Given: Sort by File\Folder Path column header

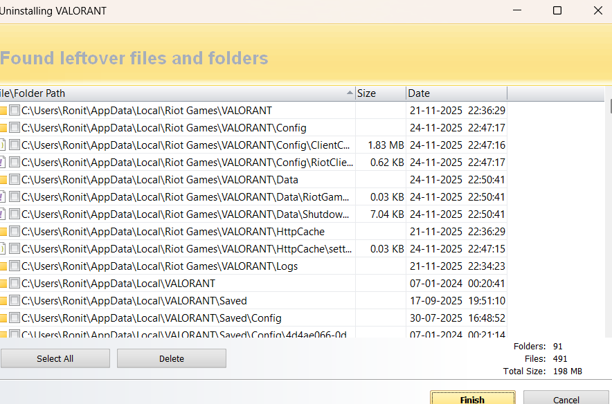Looking at the screenshot, I should click(x=178, y=93).
